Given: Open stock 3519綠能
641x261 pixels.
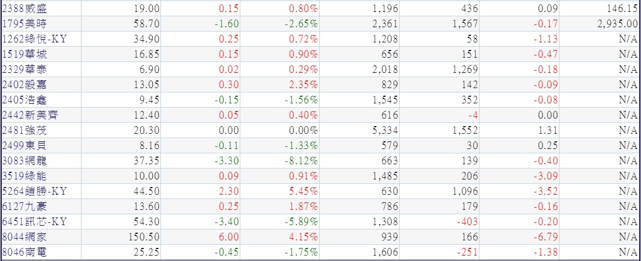Looking at the screenshot, I should tap(24, 176).
